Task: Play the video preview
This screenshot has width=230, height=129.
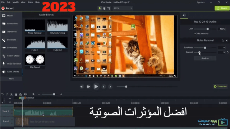Action: [96, 87]
